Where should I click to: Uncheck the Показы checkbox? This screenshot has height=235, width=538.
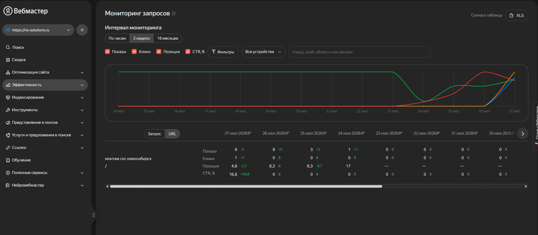[x=108, y=52]
